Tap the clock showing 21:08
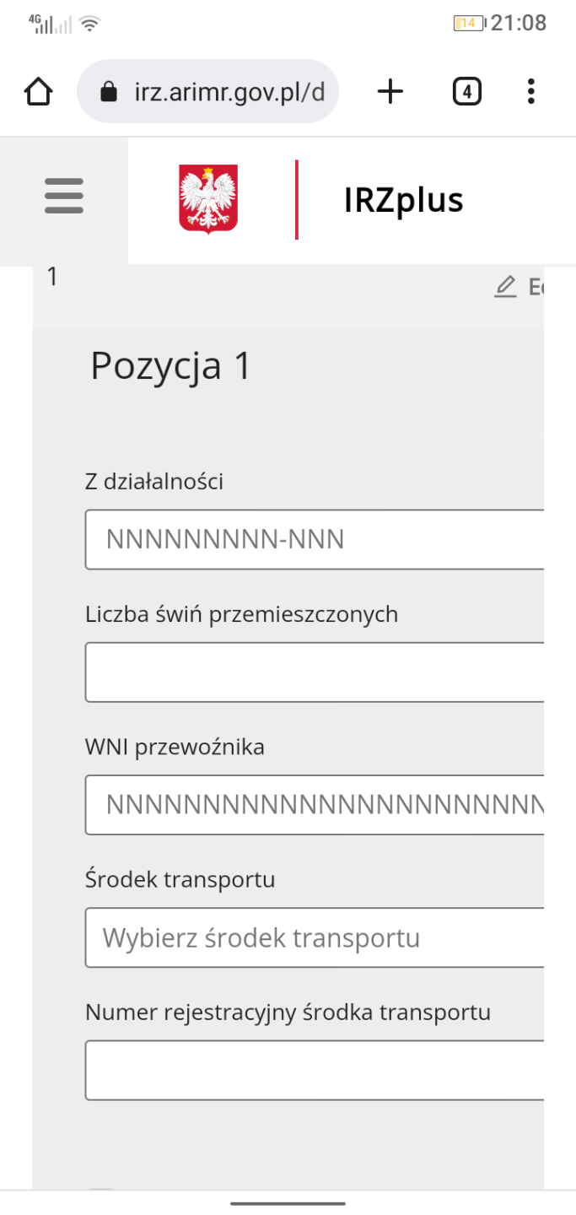Viewport: 576px width, 1215px height. click(x=519, y=23)
